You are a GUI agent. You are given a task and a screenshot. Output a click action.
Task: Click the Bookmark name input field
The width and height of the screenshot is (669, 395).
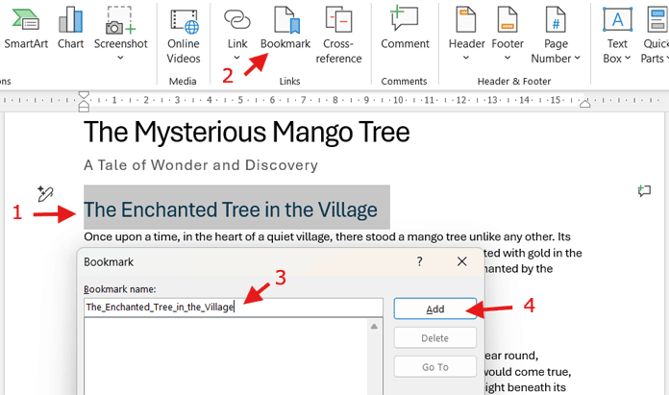pos(234,308)
